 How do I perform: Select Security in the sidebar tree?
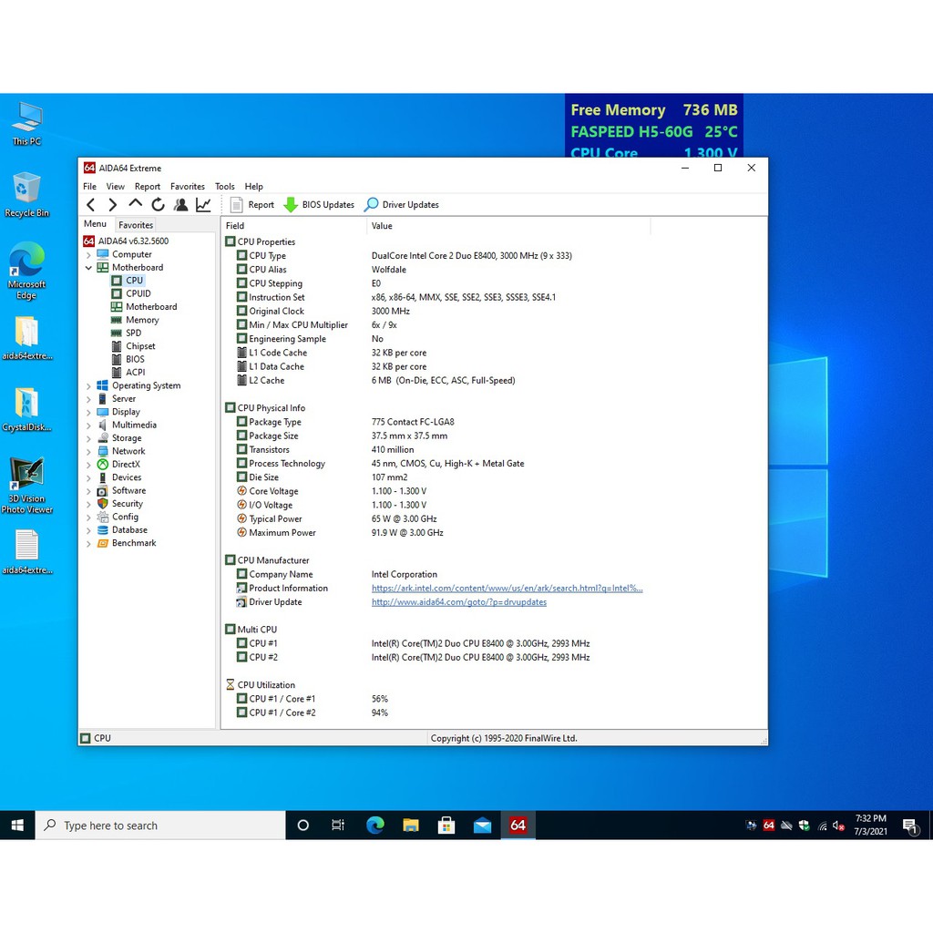(120, 503)
